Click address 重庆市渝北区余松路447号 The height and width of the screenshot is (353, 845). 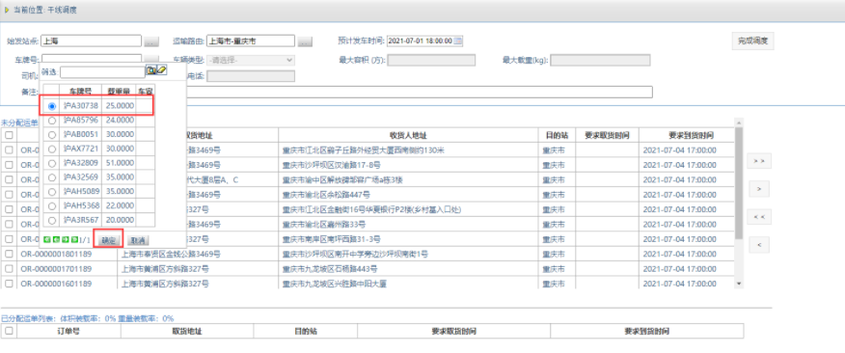326,195
